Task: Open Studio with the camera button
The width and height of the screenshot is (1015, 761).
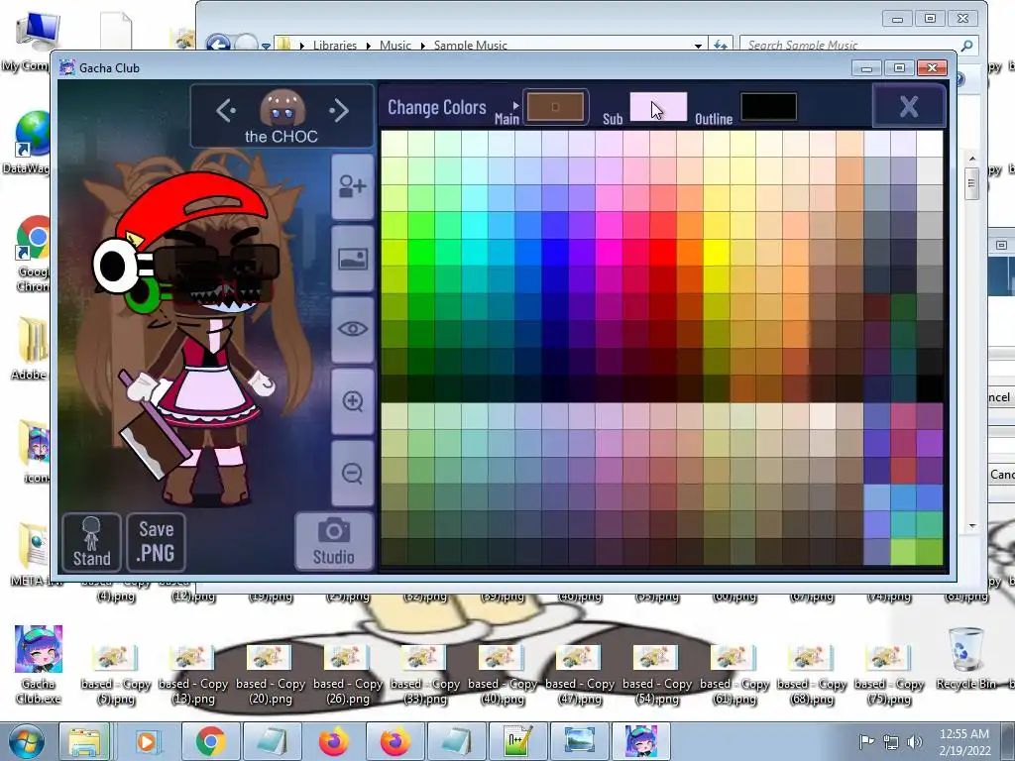Action: click(x=333, y=542)
